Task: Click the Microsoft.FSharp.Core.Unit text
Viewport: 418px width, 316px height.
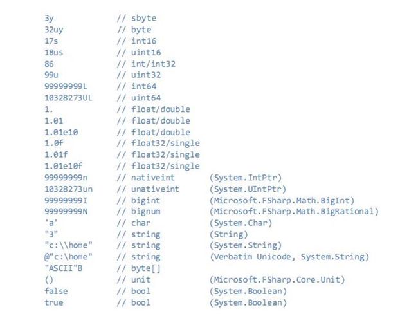Action: pyautogui.click(x=277, y=280)
